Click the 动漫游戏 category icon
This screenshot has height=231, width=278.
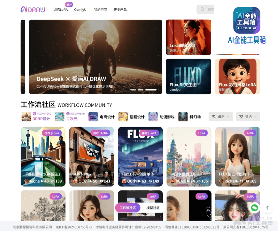coord(153,117)
